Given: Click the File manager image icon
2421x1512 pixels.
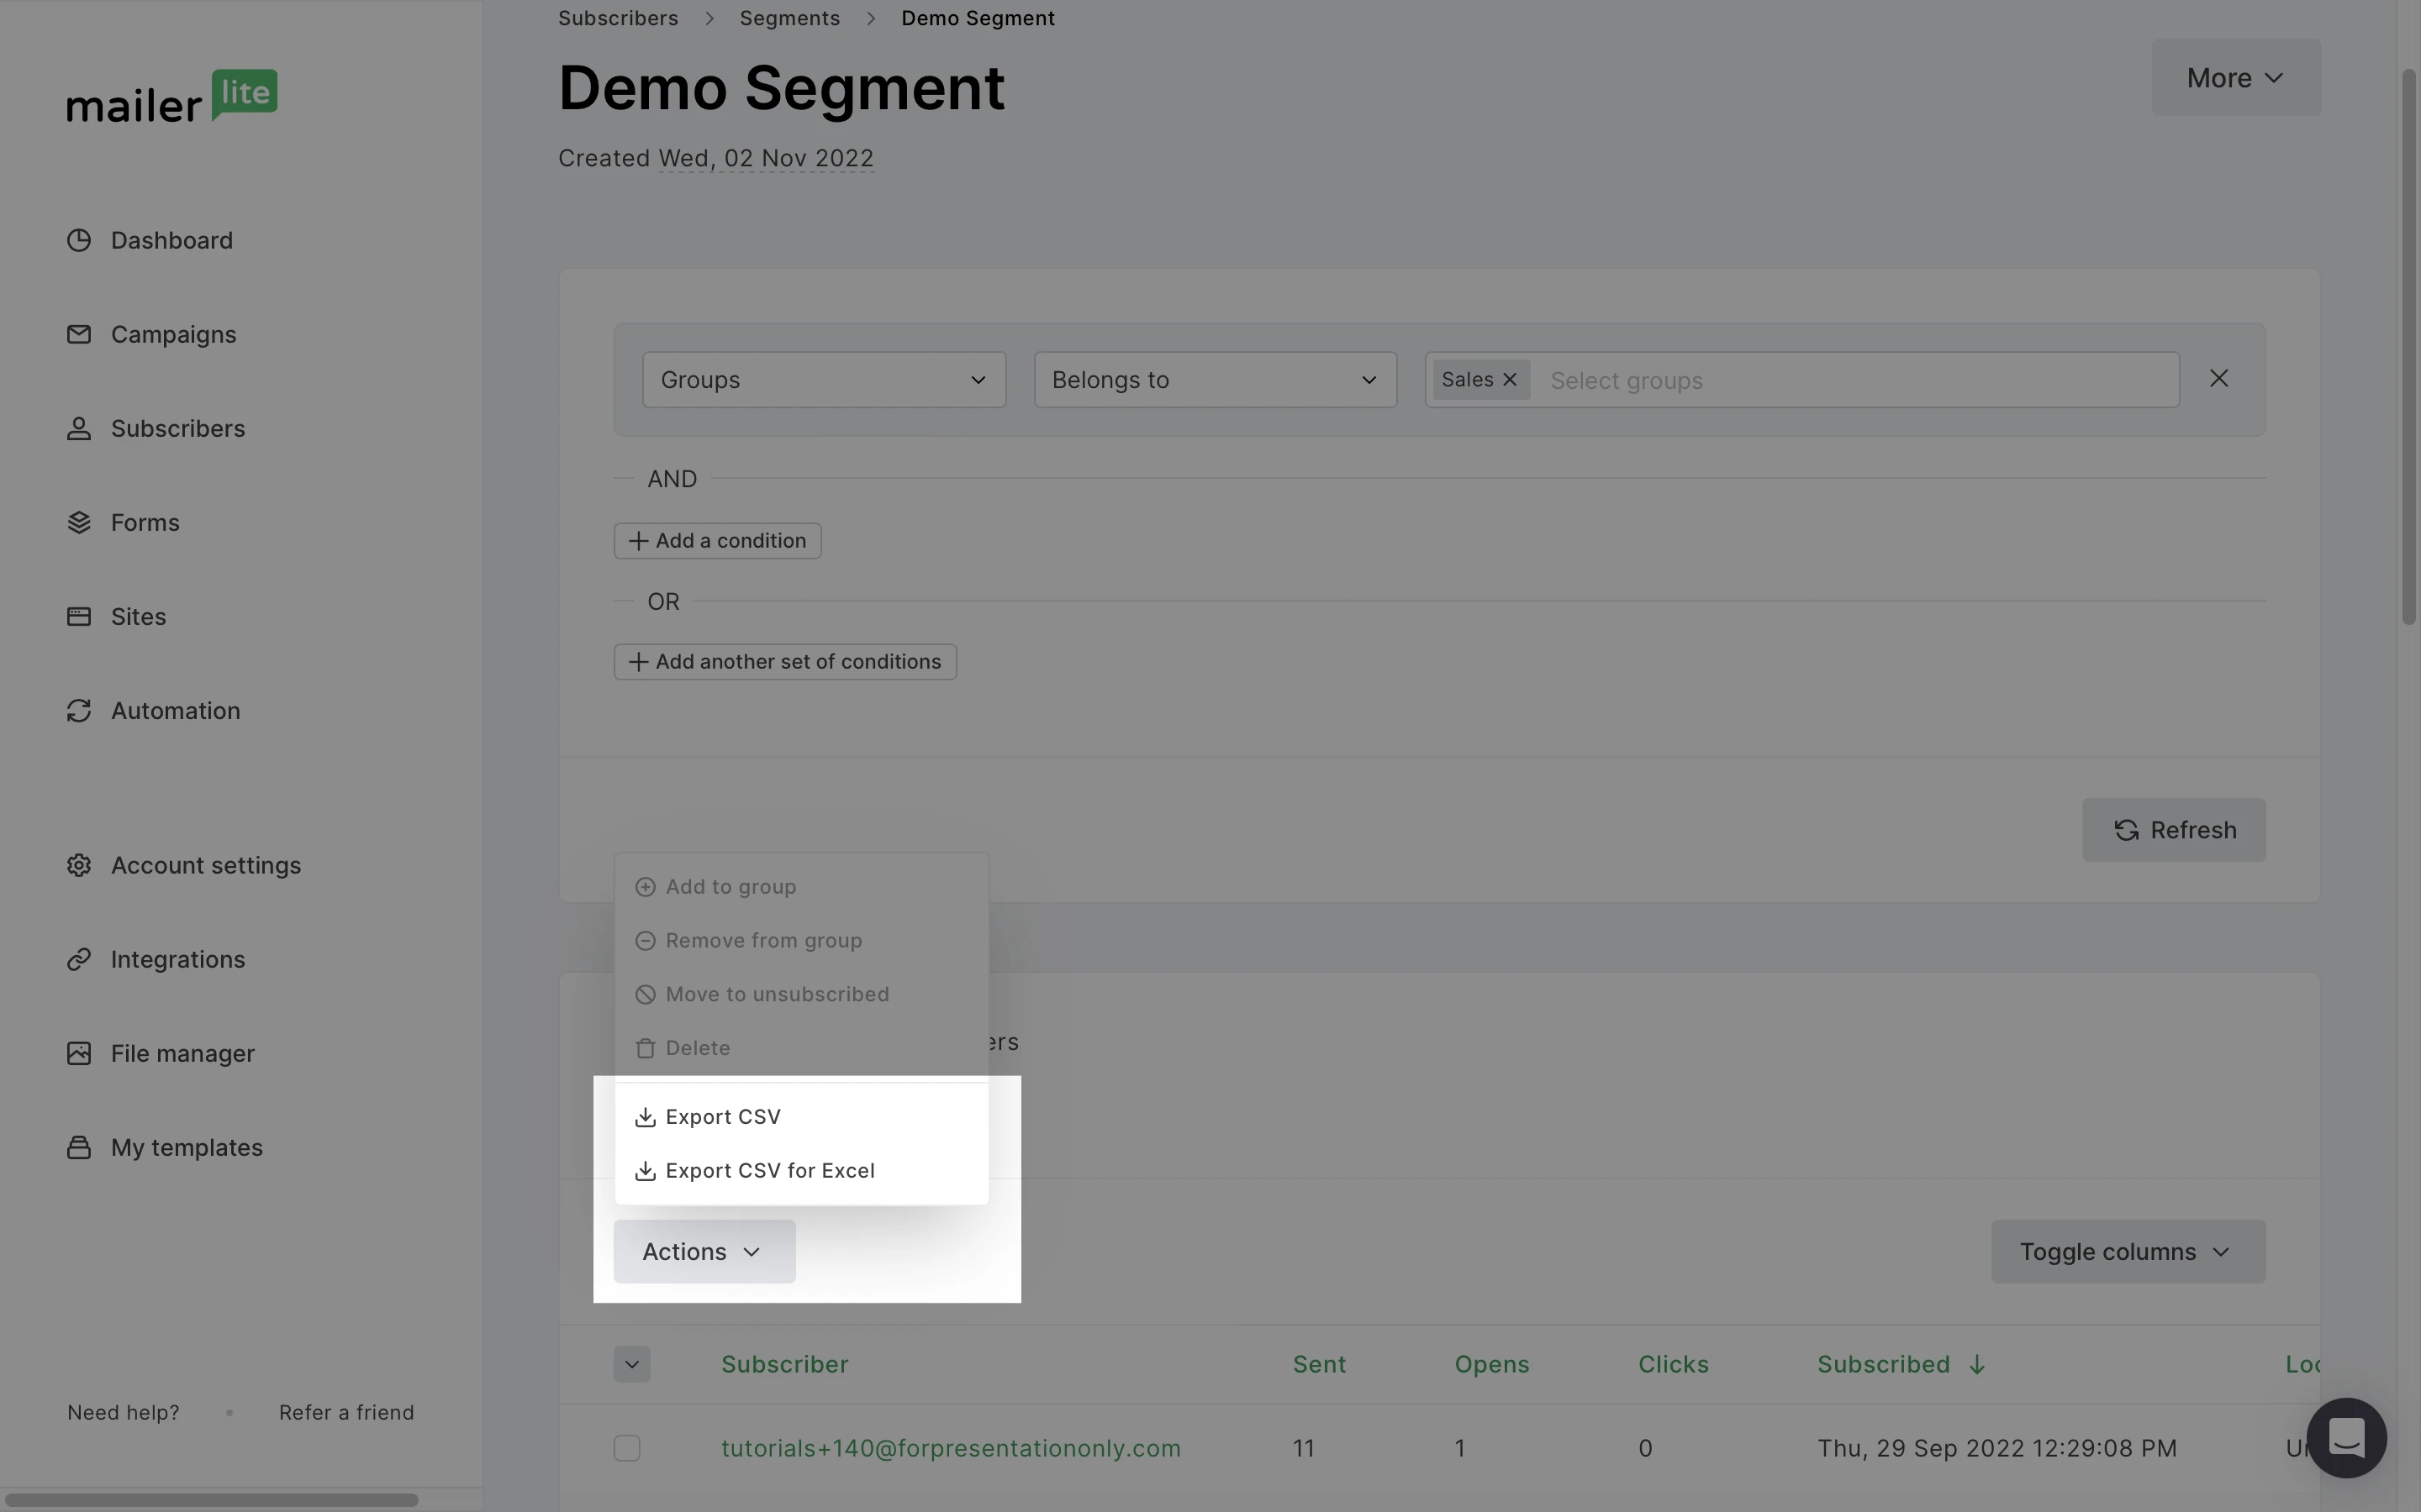Looking at the screenshot, I should pos(79,1053).
